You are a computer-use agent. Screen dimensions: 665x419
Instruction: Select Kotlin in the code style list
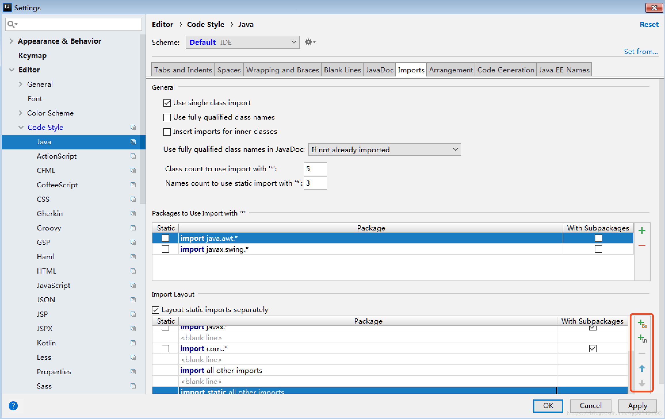(46, 343)
